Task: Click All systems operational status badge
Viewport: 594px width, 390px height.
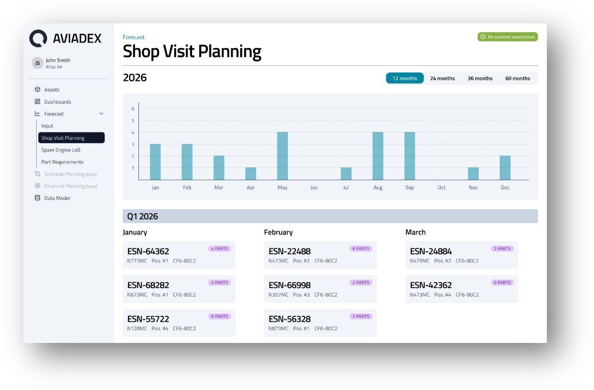Action: coord(507,37)
